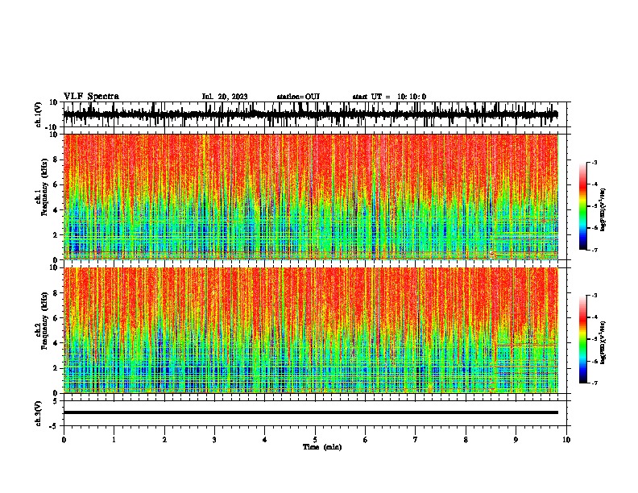Screen dimensions: 638x493
Task: Click the "8" tick on Time axis
Action: tap(466, 440)
